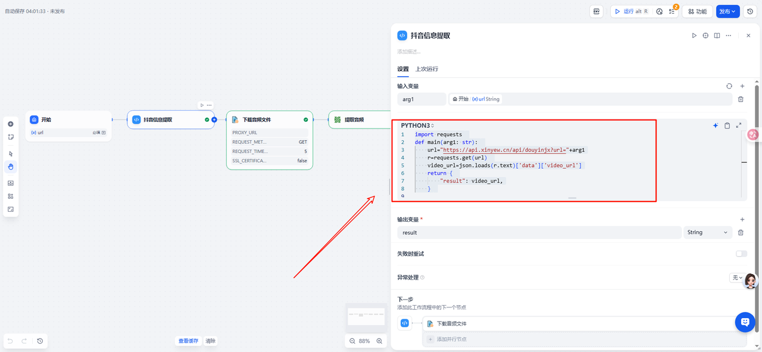The height and width of the screenshot is (352, 762).
Task: Select the 设置 tab
Action: (x=403, y=69)
